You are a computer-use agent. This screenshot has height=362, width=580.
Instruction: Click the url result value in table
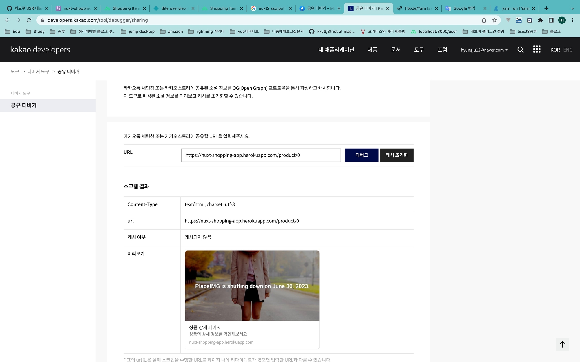[242, 221]
